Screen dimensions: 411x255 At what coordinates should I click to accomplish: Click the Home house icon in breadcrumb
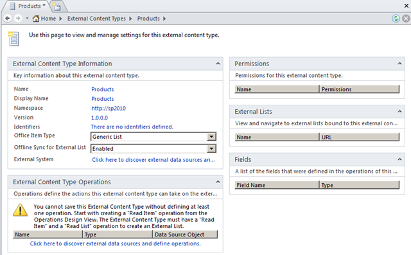click(x=36, y=19)
